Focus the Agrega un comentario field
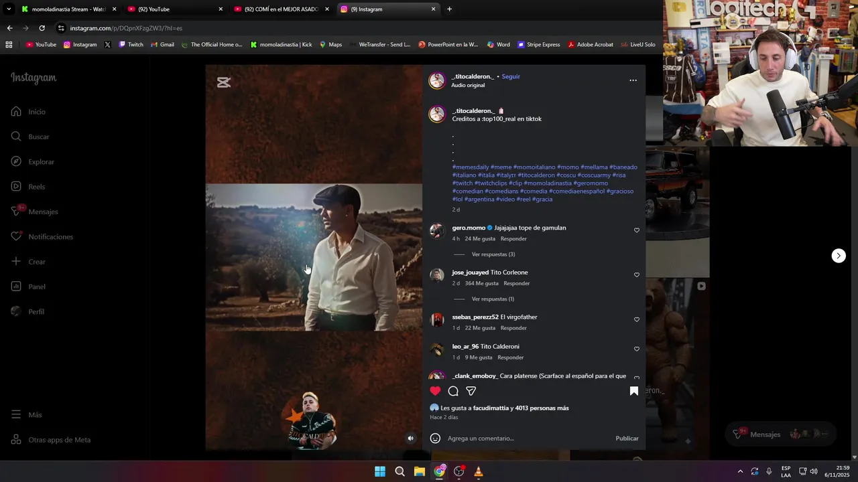 coord(530,438)
